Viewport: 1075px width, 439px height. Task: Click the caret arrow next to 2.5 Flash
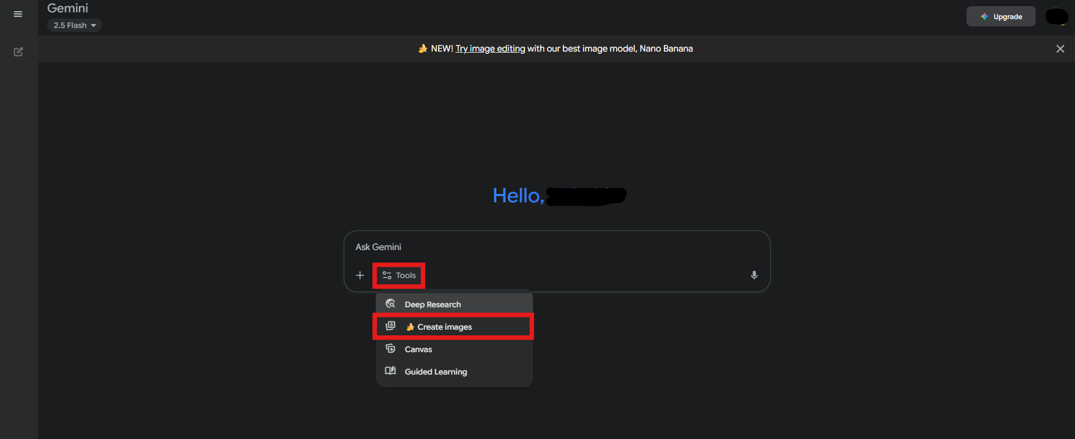coord(94,25)
